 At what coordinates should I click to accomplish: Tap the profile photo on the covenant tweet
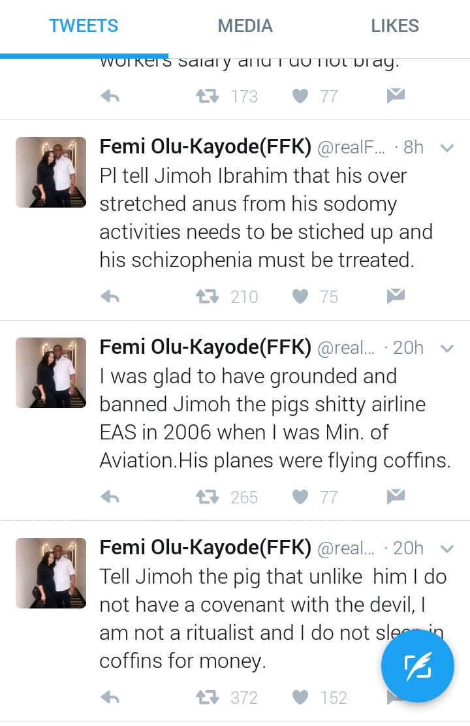point(51,573)
